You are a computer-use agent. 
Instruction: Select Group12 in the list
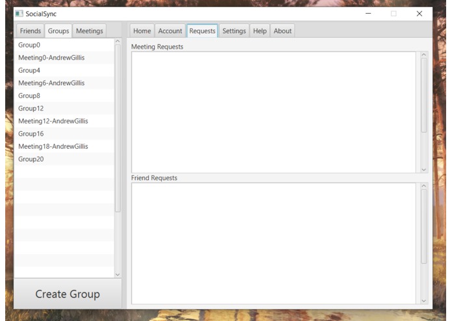[64, 109]
